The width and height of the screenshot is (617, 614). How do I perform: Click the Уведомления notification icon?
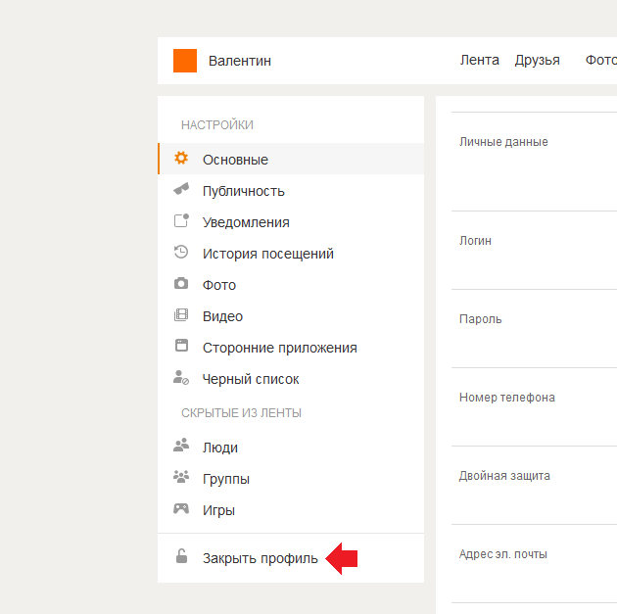pyautogui.click(x=181, y=221)
